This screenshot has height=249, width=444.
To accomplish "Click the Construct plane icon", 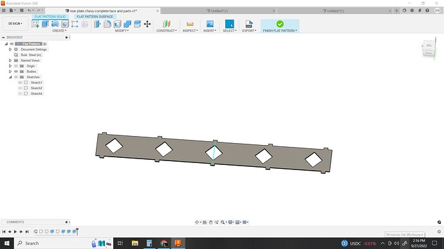I will [167, 24].
